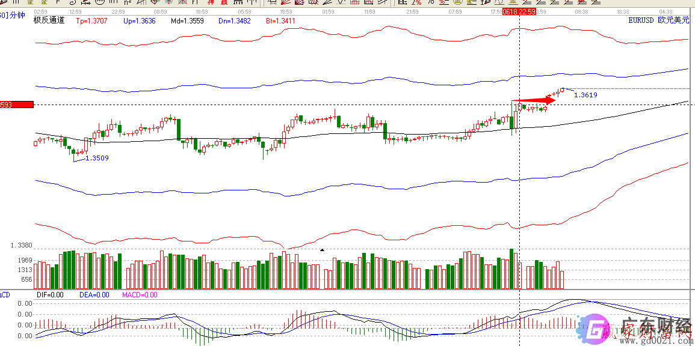Image resolution: width=695 pixels, height=346 pixels.
Task: Click the 分钟 timeframe label
Action: (x=17, y=16)
